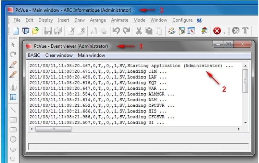Open a file using the folder icon
The image size is (259, 163).
click(35, 31)
